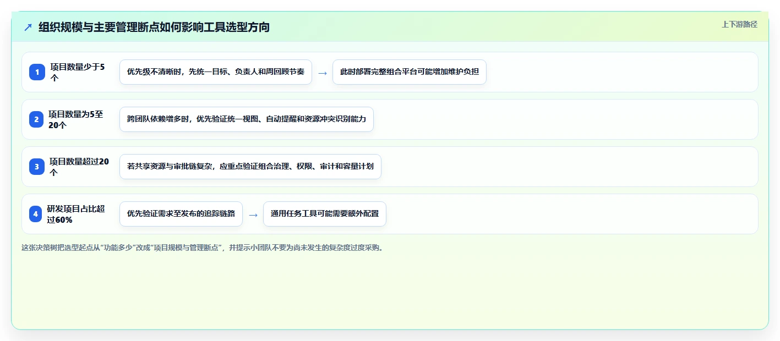Click the box 跨团队依赖增多时，优先验证统一视图
780x341 pixels.
tap(247, 119)
